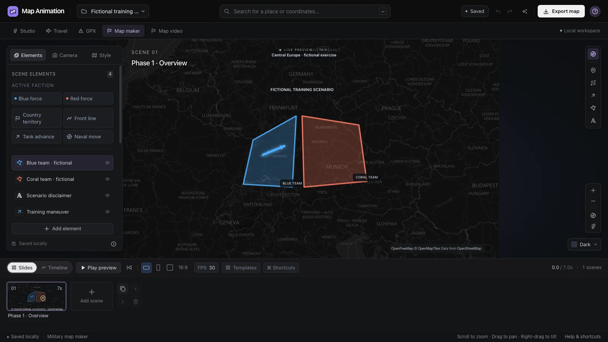
Task: Open the saved locally info icon
Action: [114, 244]
